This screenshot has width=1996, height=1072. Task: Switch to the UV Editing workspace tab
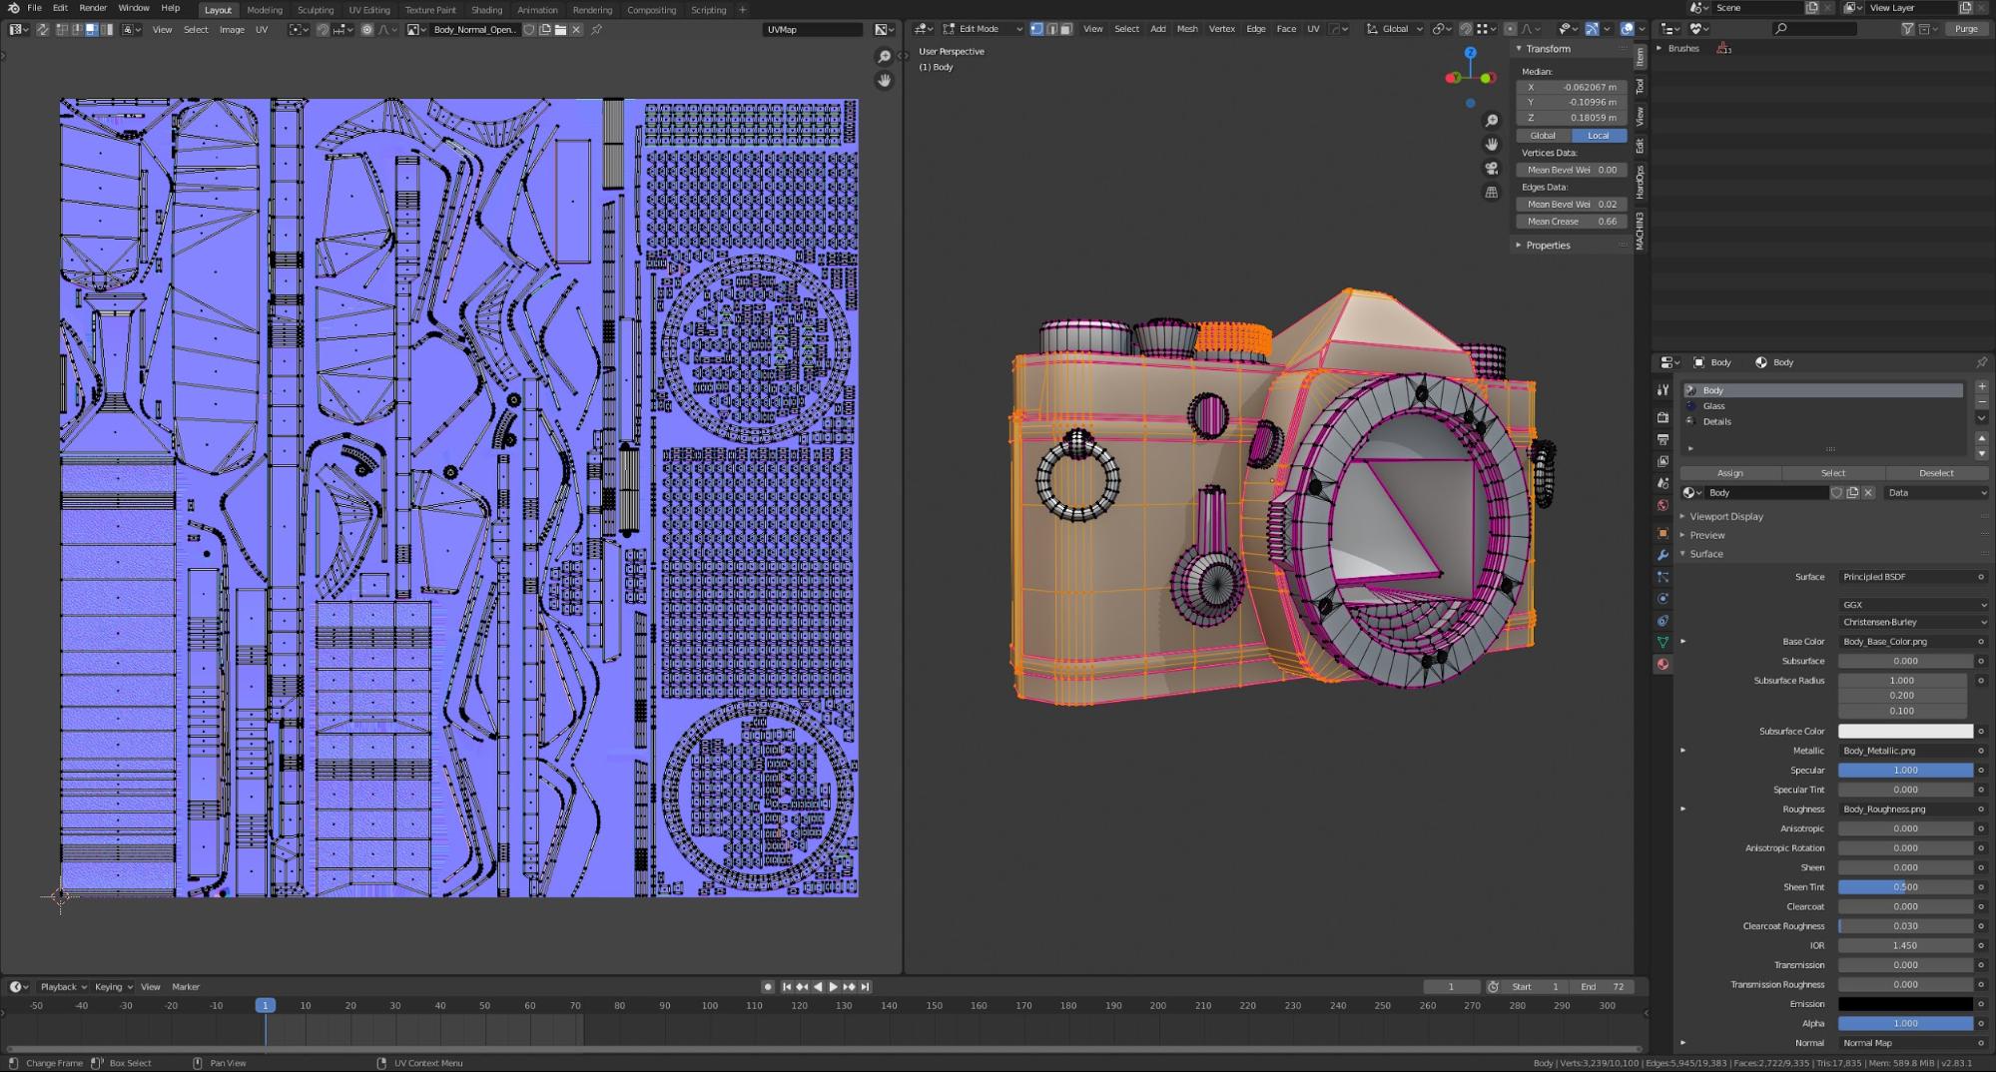(368, 10)
